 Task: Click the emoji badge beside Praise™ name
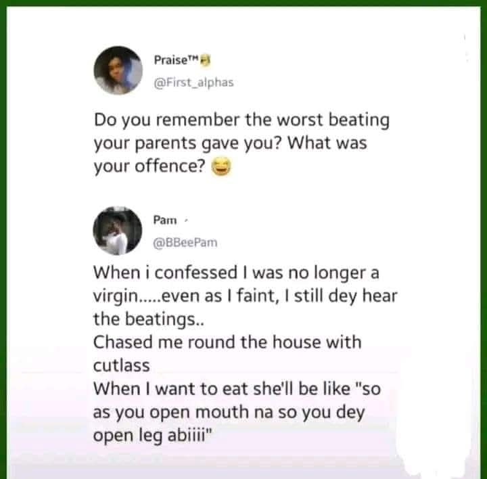point(206,60)
